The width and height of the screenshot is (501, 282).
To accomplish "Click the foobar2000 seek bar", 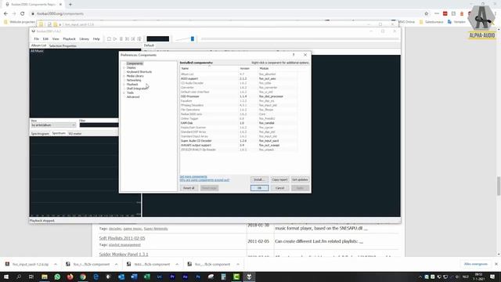I will [x=300, y=38].
